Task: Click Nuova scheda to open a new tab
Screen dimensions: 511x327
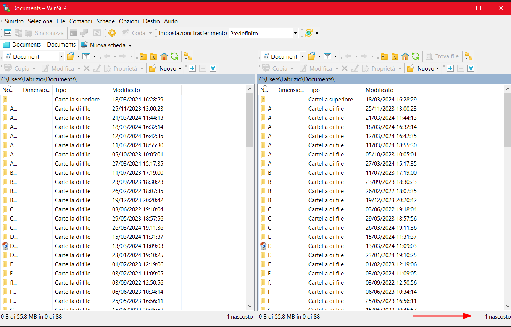Action: click(107, 45)
